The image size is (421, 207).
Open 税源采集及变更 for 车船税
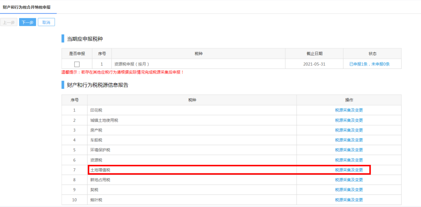[x=349, y=140]
